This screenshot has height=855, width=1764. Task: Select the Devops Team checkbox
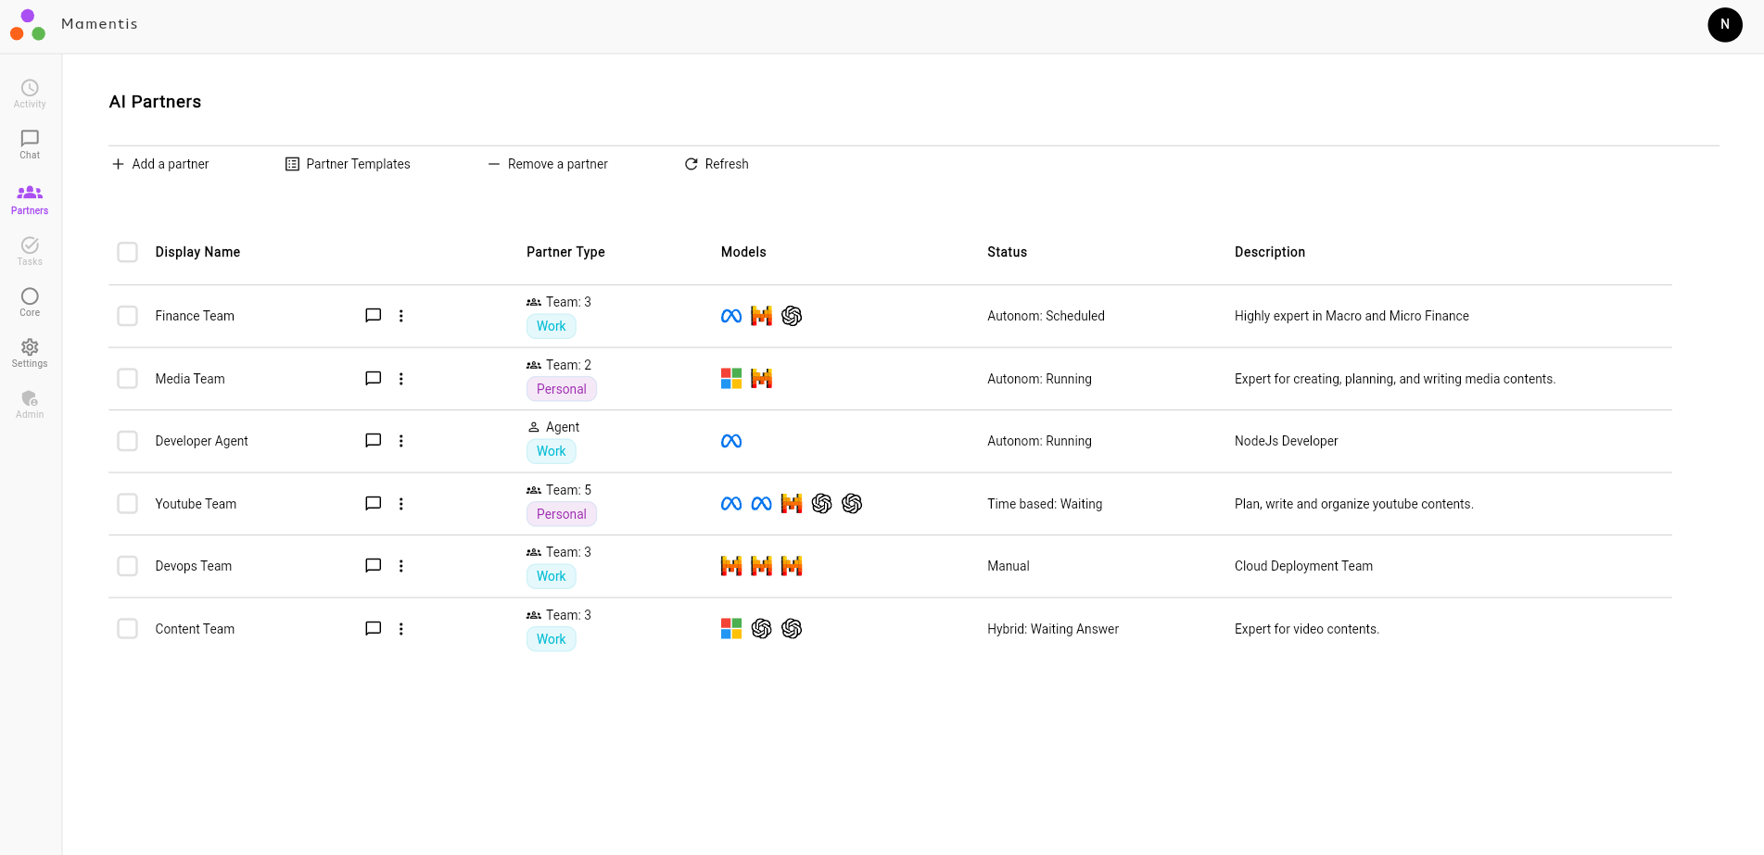[x=128, y=566]
